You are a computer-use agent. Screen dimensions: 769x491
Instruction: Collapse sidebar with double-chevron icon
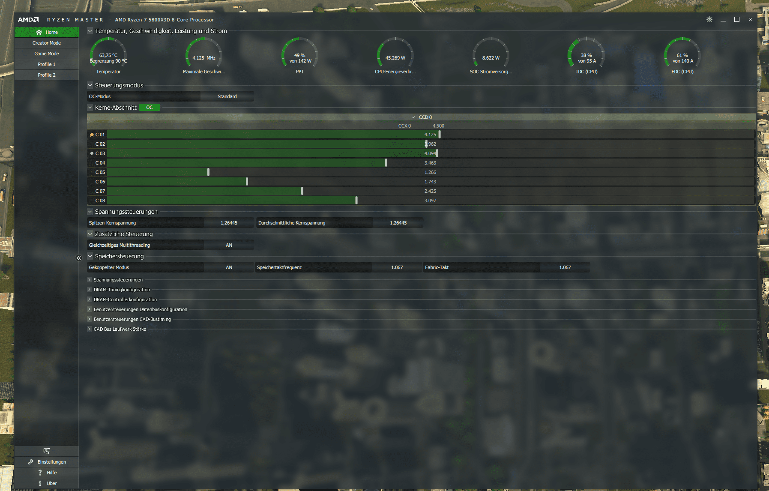tap(79, 257)
